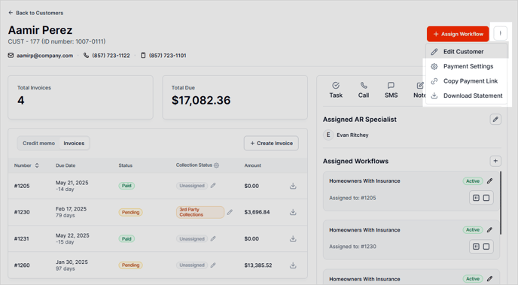Click the Due Date column header
This screenshot has height=285, width=518.
pos(66,165)
